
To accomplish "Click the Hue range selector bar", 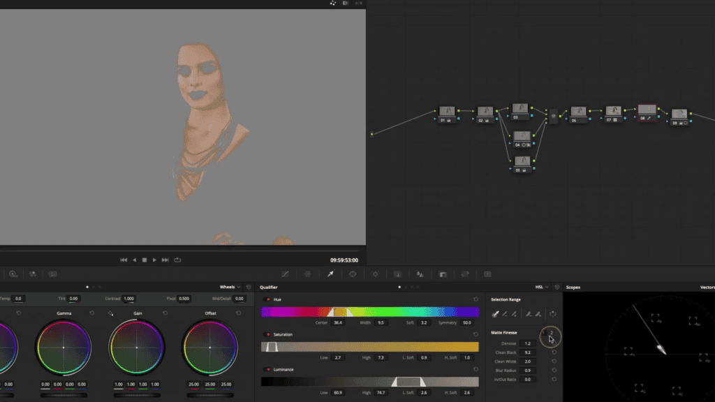I will point(370,312).
